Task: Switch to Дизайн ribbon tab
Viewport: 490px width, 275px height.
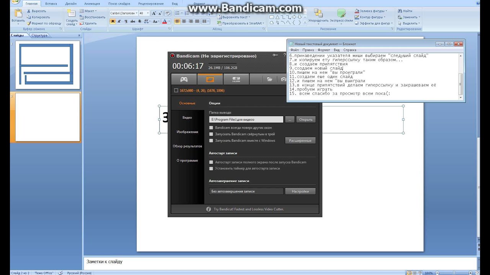Action: pos(70,3)
